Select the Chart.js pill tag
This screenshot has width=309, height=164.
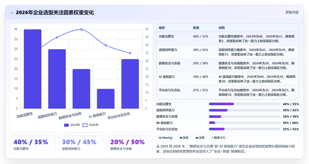coord(166,138)
